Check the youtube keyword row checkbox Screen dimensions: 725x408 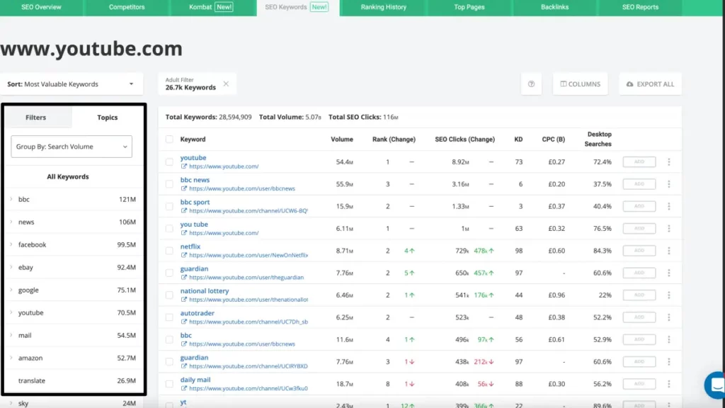click(169, 162)
